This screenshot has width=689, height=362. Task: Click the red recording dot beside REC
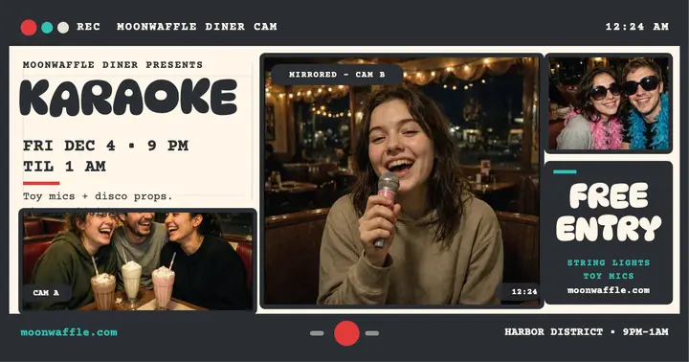(x=29, y=27)
